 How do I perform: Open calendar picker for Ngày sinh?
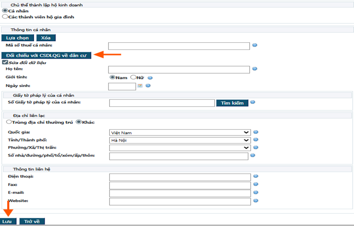click(x=140, y=86)
